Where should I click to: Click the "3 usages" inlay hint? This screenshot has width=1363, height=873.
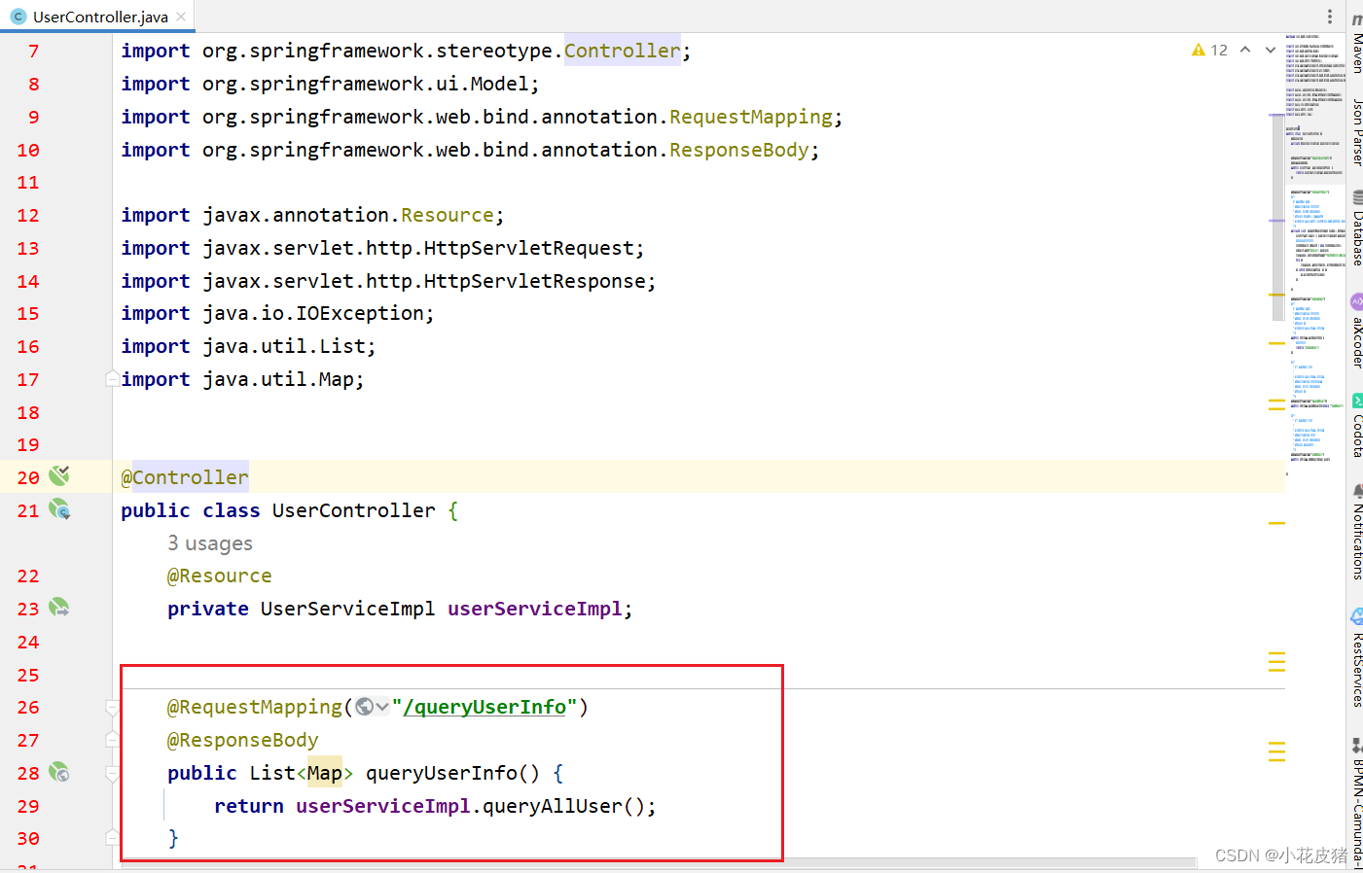pyautogui.click(x=210, y=543)
